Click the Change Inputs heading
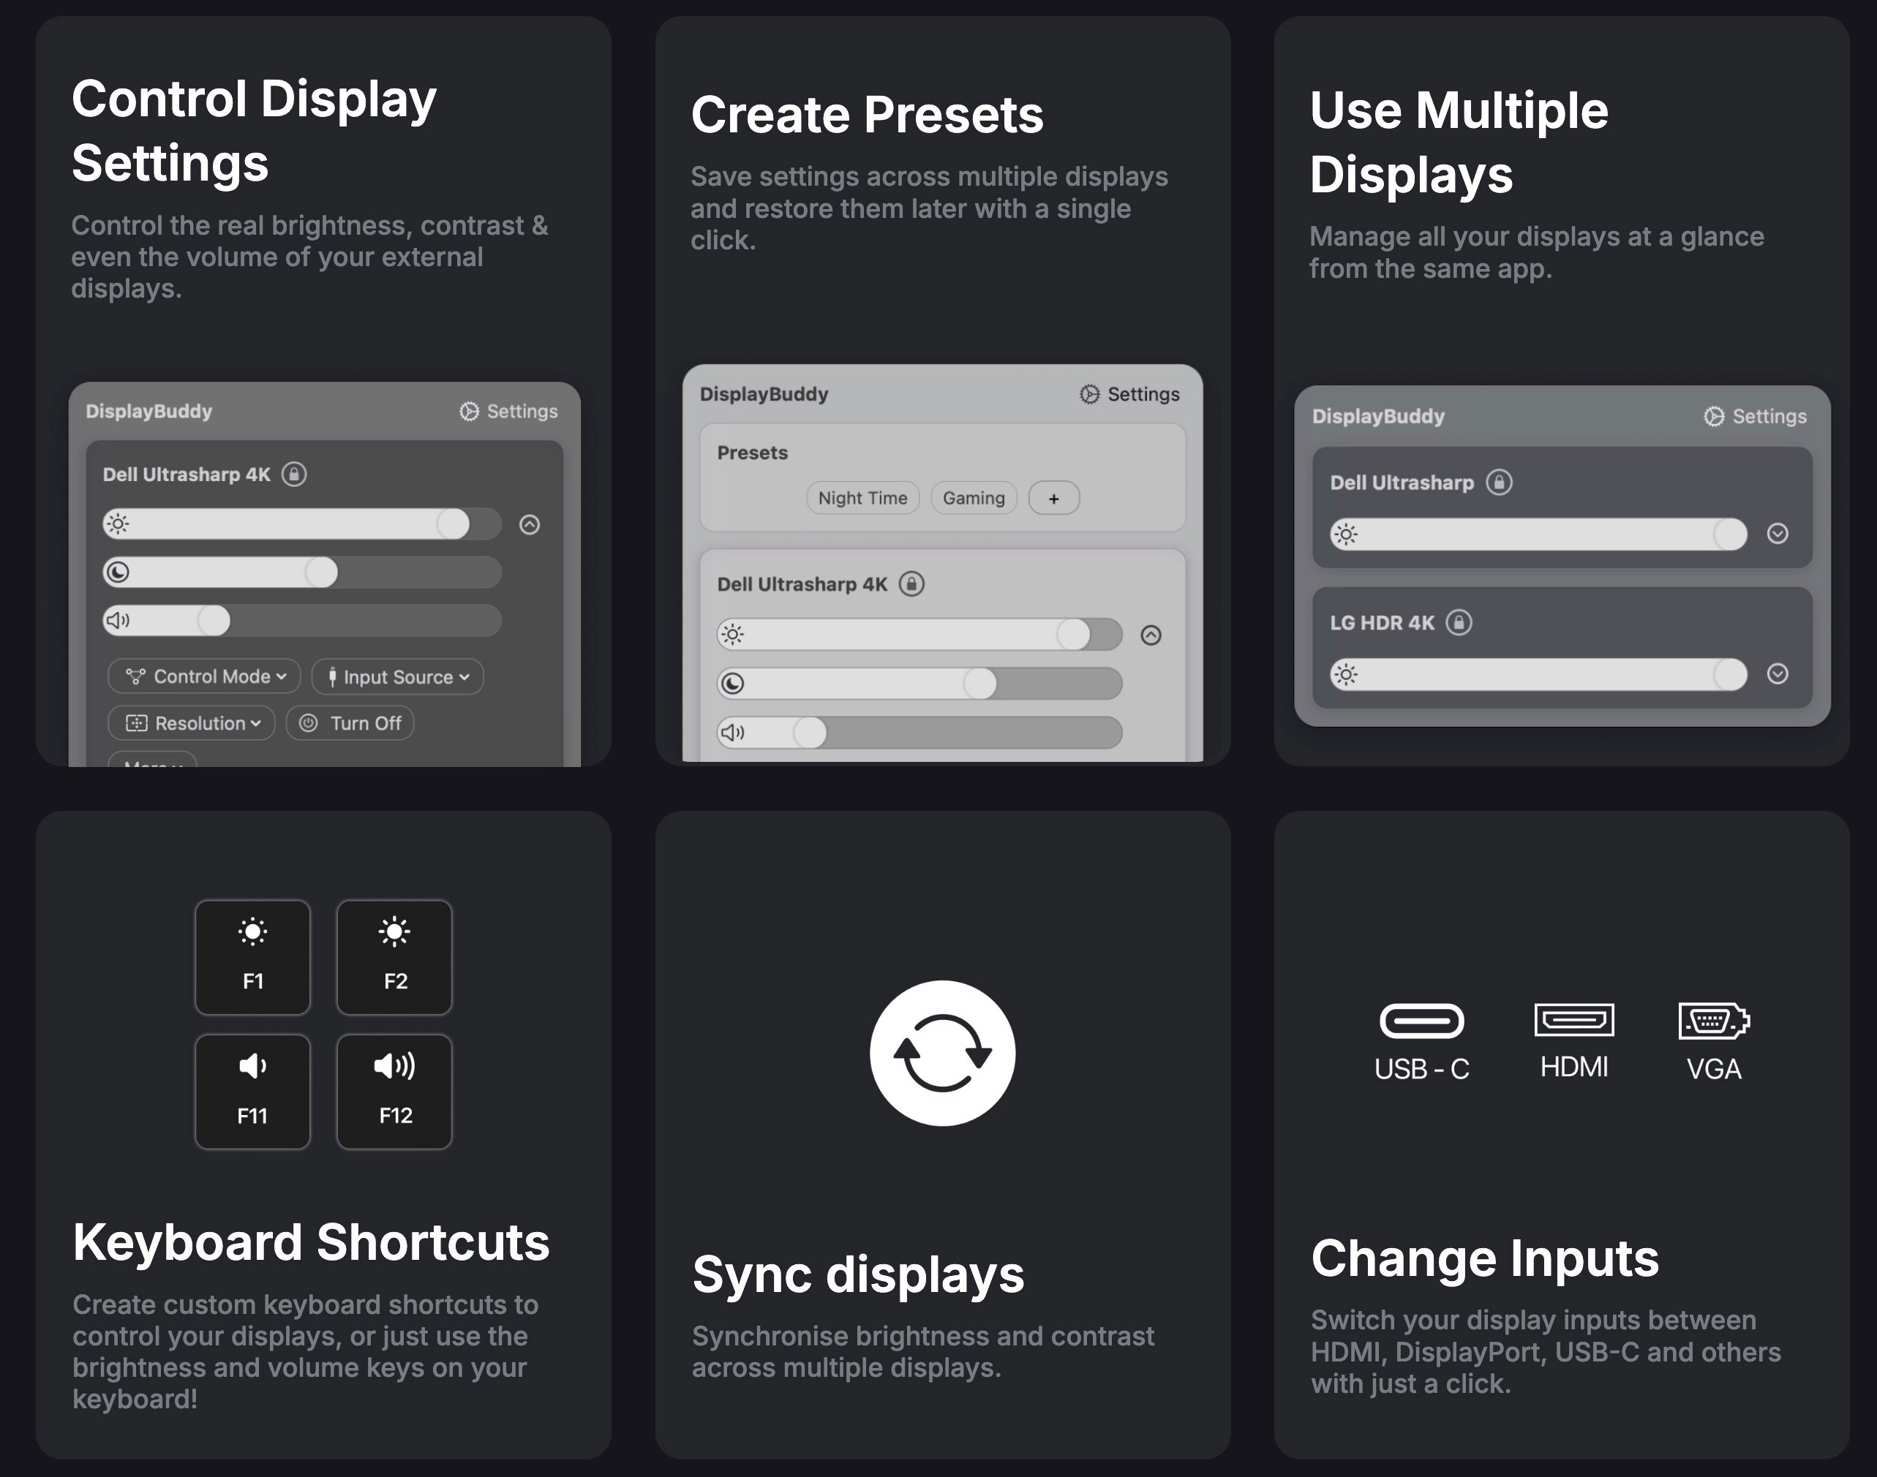Screen dimensions: 1877x1477 point(1485,1258)
